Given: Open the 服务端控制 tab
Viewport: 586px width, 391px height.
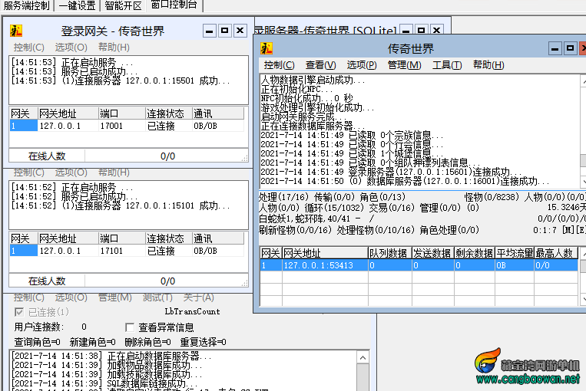Looking at the screenshot, I should (26, 5).
